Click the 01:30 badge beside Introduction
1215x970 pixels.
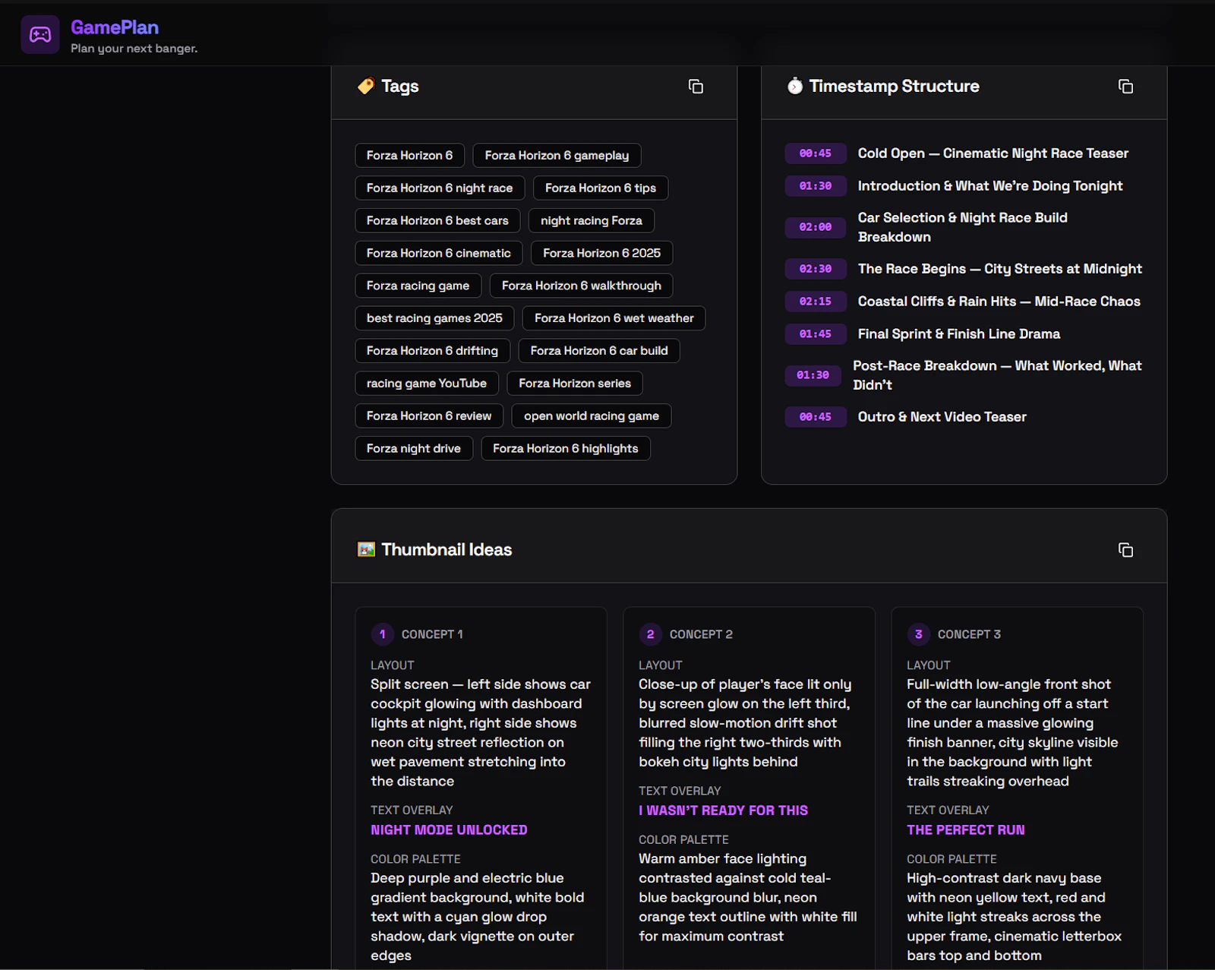816,187
